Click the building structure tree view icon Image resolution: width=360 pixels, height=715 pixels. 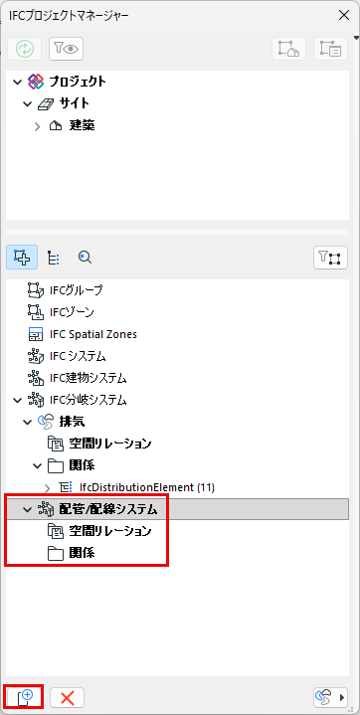(x=288, y=49)
